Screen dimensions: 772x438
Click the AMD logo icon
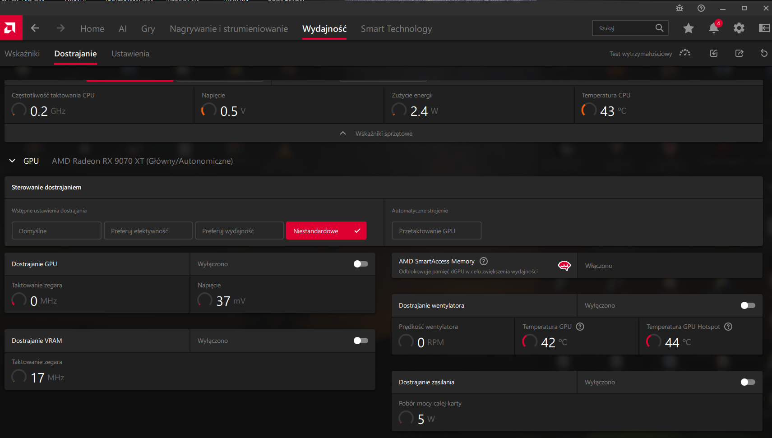pos(11,28)
